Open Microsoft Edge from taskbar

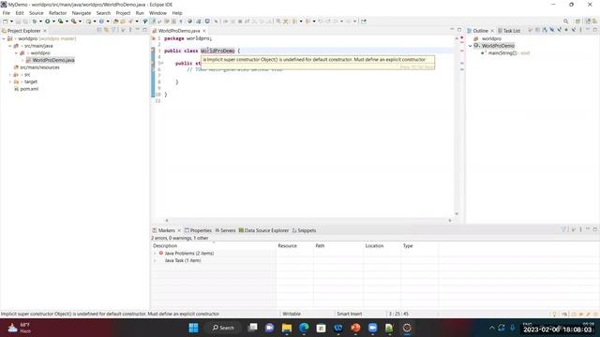[x=304, y=328]
